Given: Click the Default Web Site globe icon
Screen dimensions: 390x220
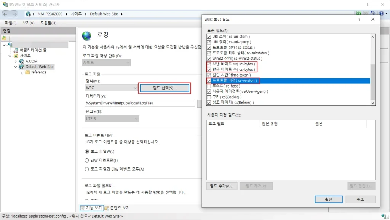Looking at the screenshot, I should click(22, 67).
